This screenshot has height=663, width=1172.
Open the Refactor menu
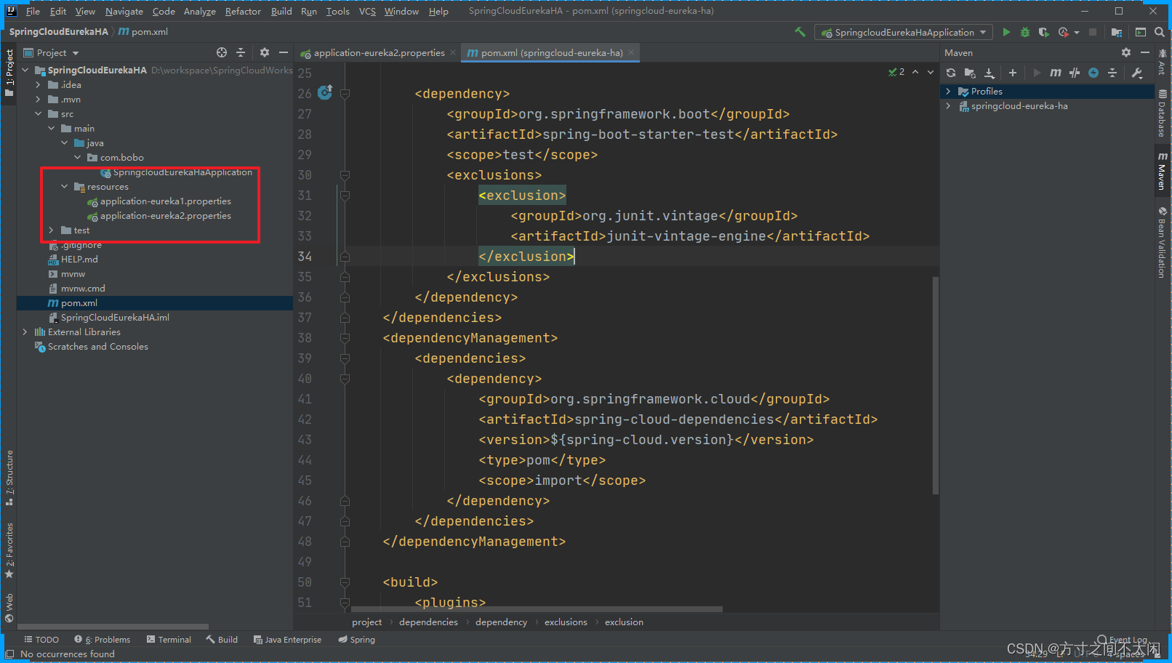pos(243,11)
